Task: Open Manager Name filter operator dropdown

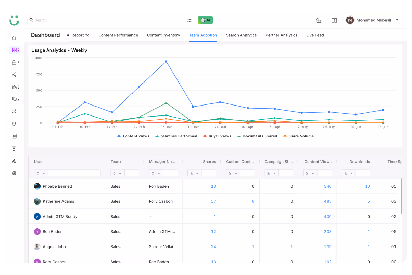Action: click(156, 173)
